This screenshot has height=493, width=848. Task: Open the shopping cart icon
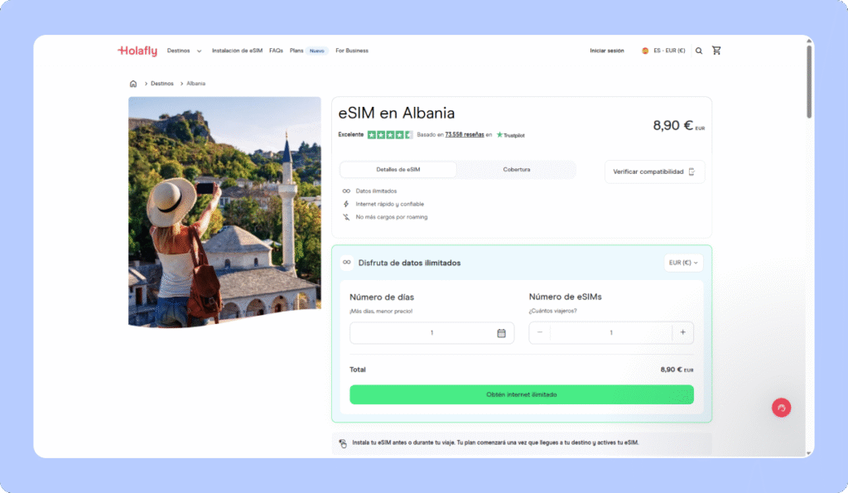[x=716, y=51]
